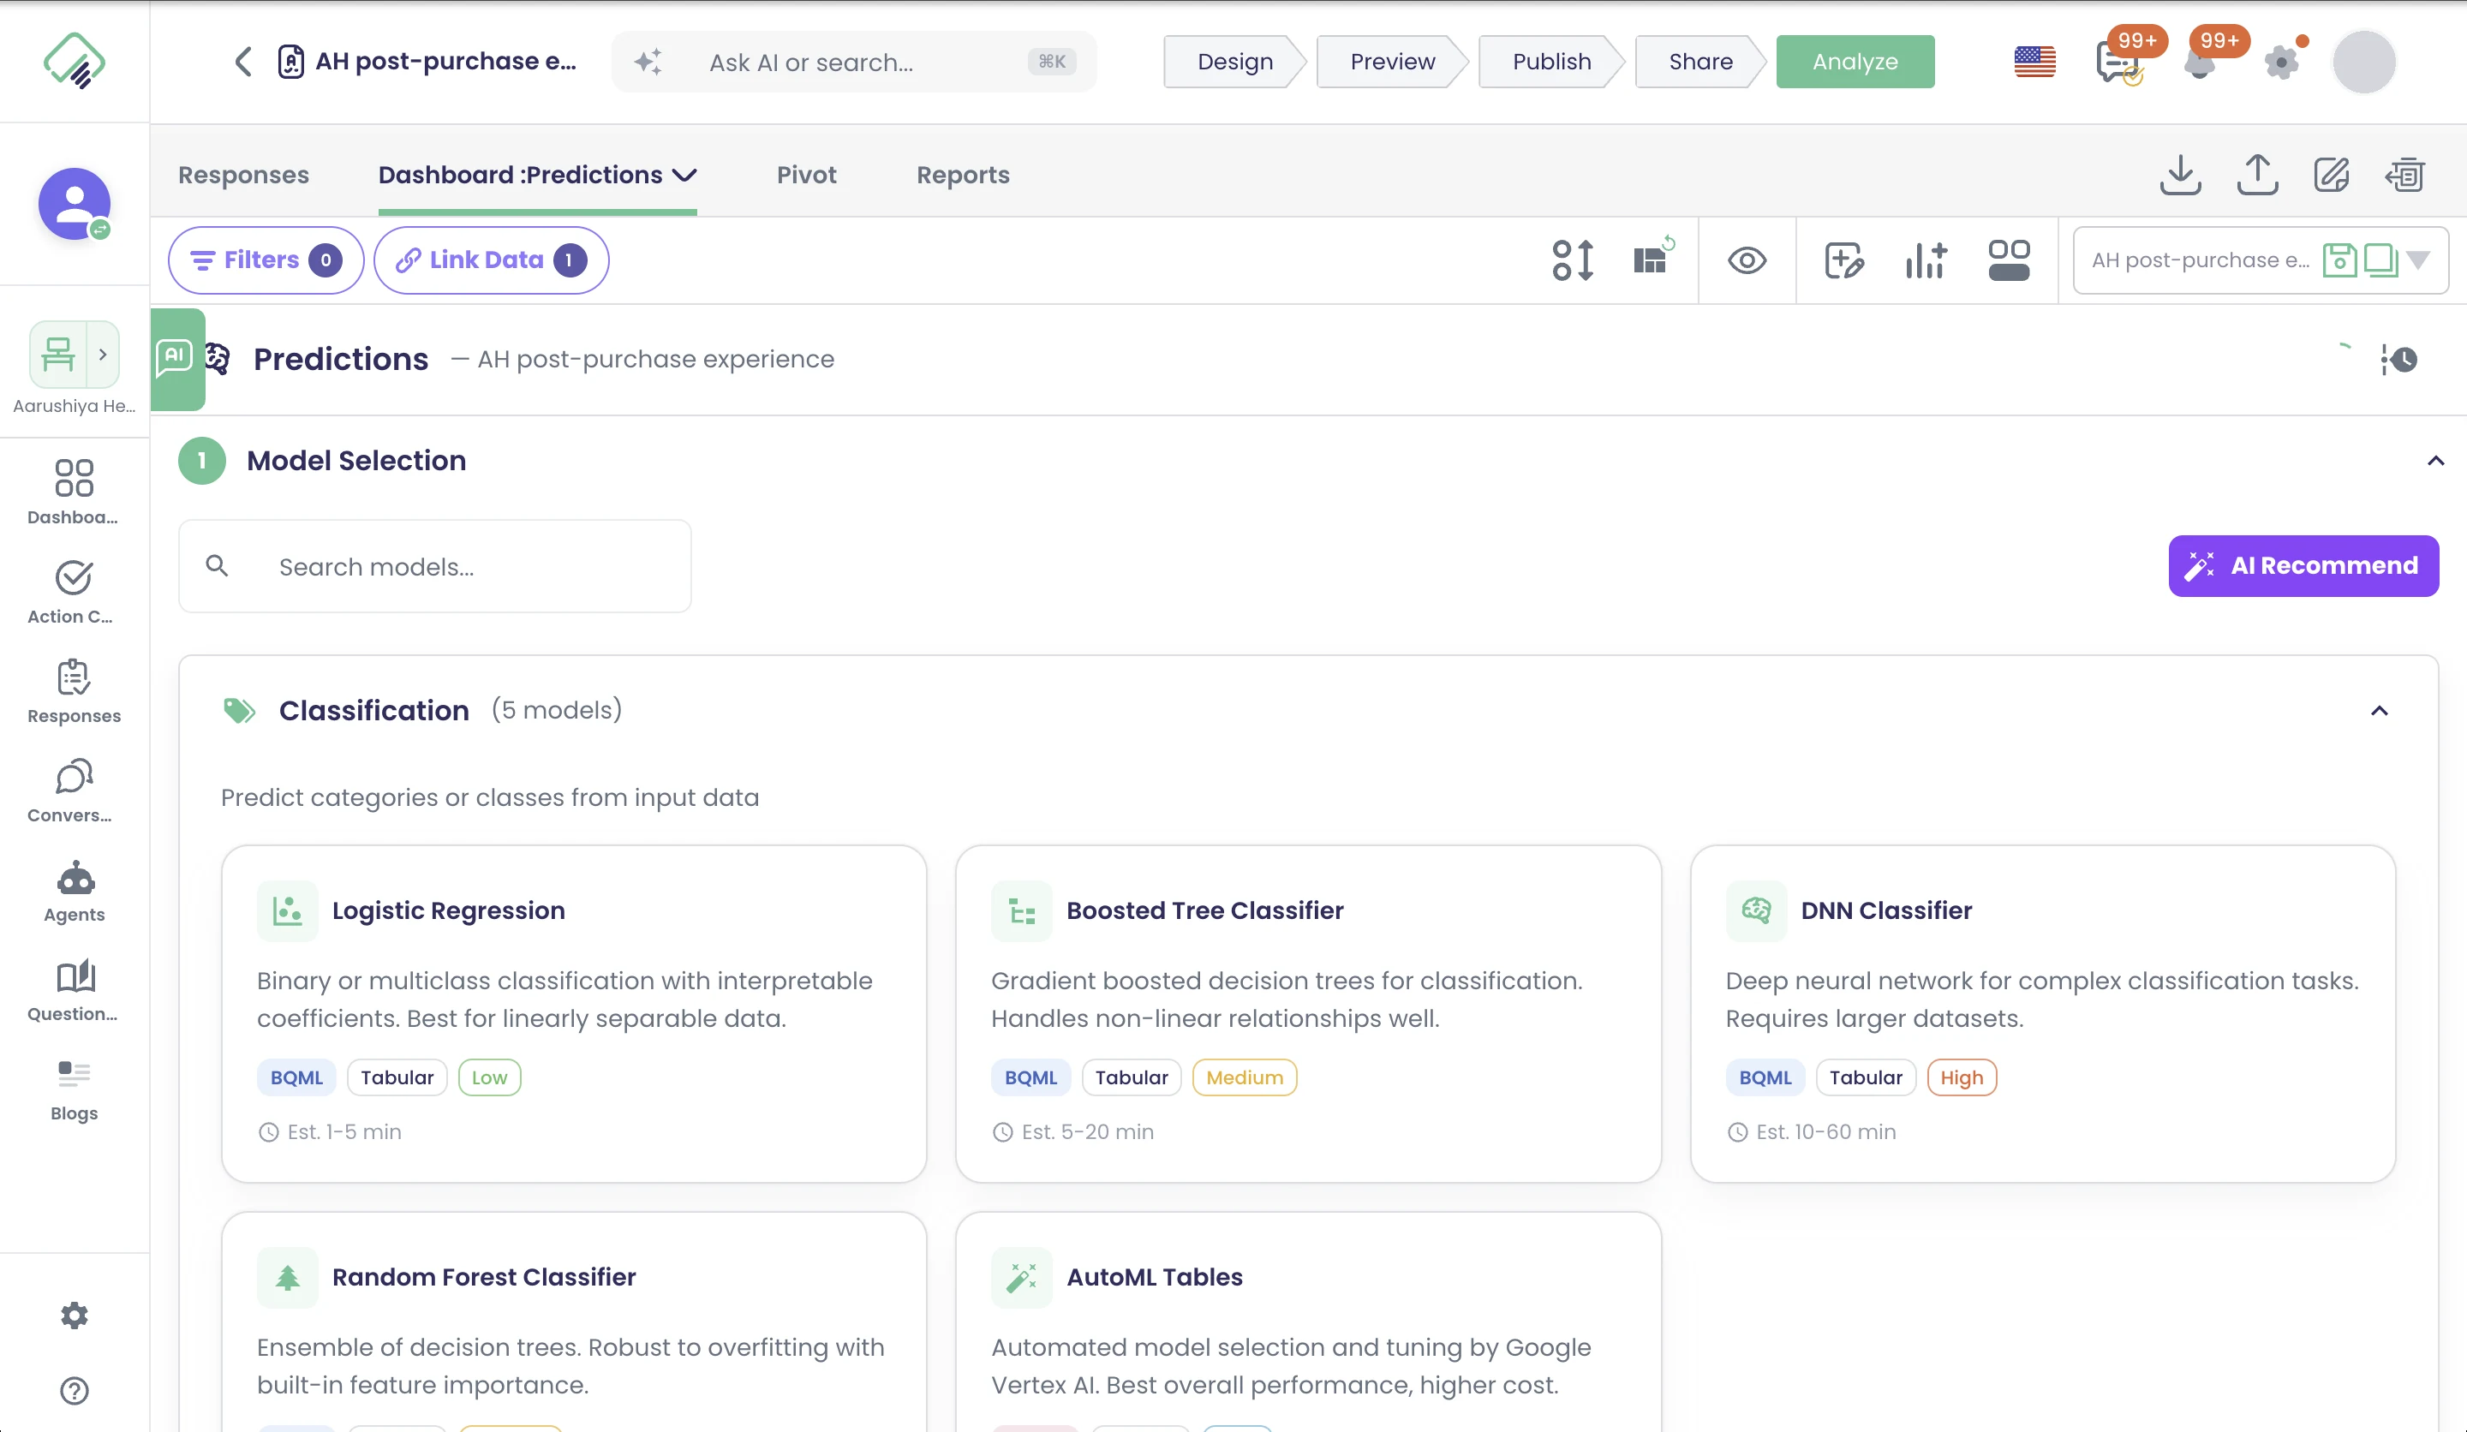
Task: Click the Search models input field
Action: click(434, 567)
